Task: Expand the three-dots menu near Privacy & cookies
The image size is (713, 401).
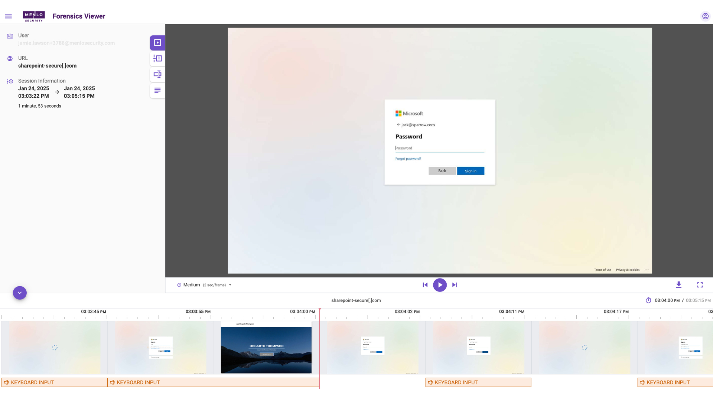Action: tap(647, 270)
